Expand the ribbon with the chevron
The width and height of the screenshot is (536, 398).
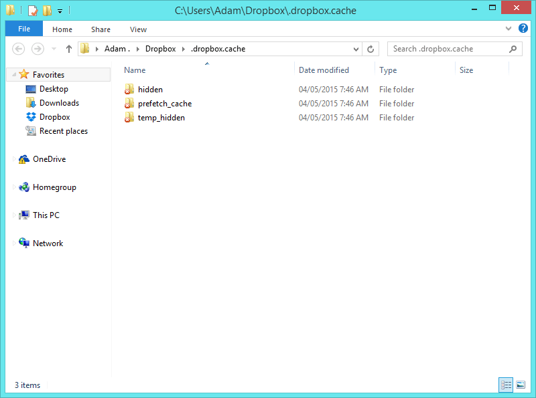509,29
